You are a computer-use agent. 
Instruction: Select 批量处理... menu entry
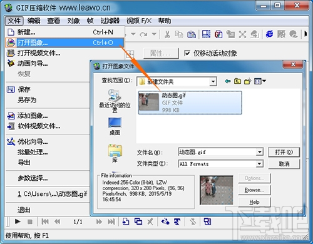click(48, 152)
